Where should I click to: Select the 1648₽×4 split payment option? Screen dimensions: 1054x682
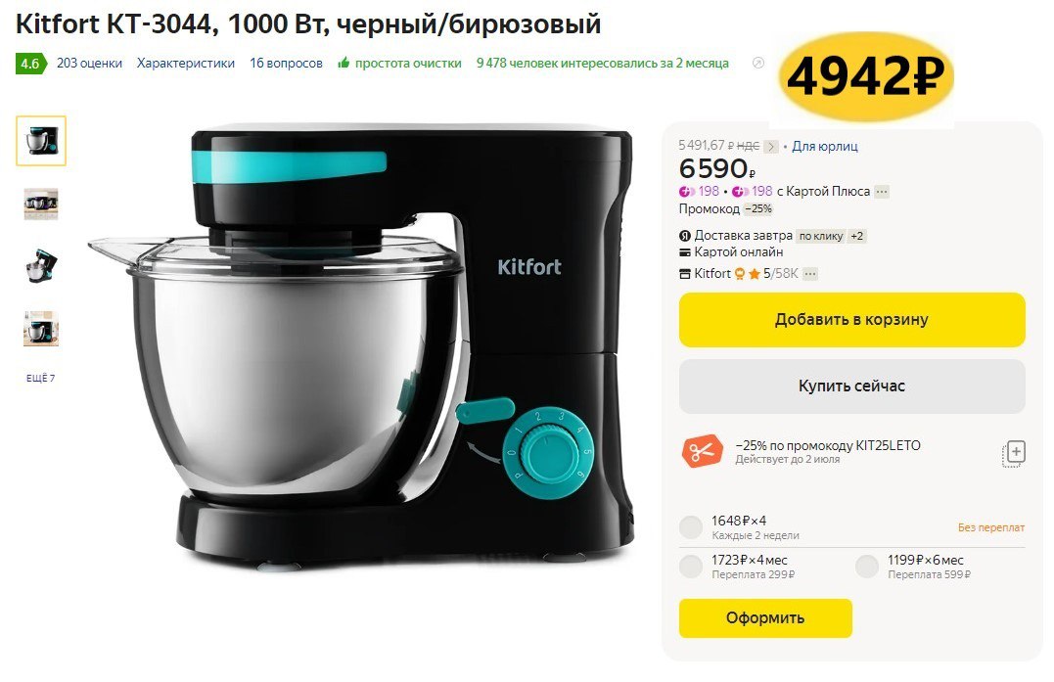(691, 526)
